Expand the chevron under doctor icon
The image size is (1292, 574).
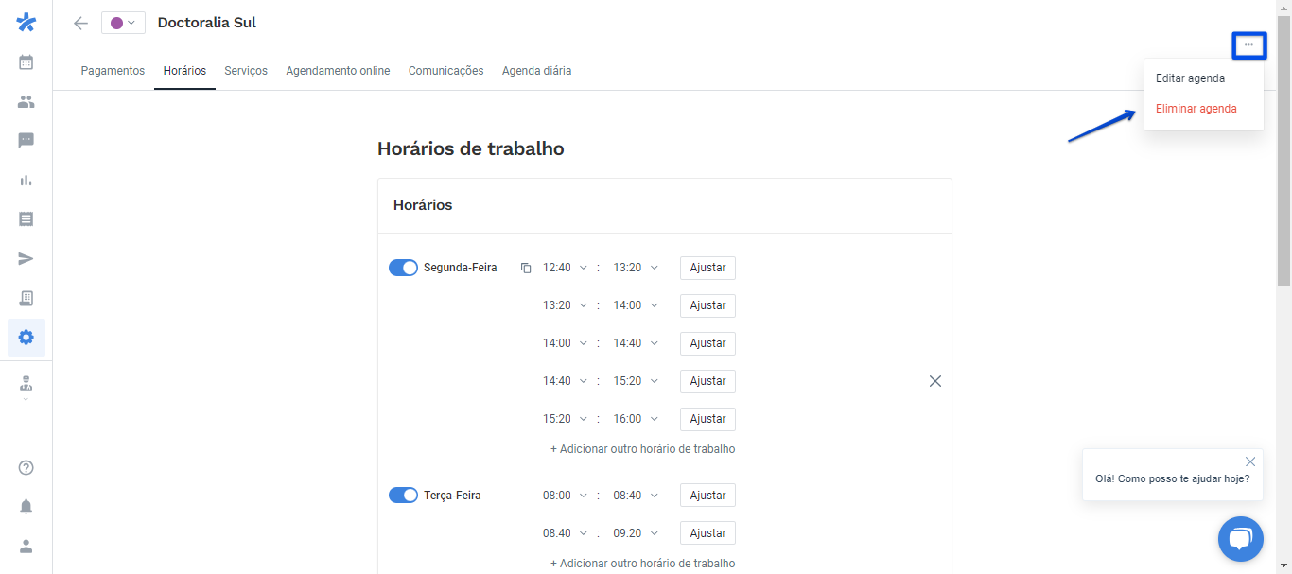[26, 399]
